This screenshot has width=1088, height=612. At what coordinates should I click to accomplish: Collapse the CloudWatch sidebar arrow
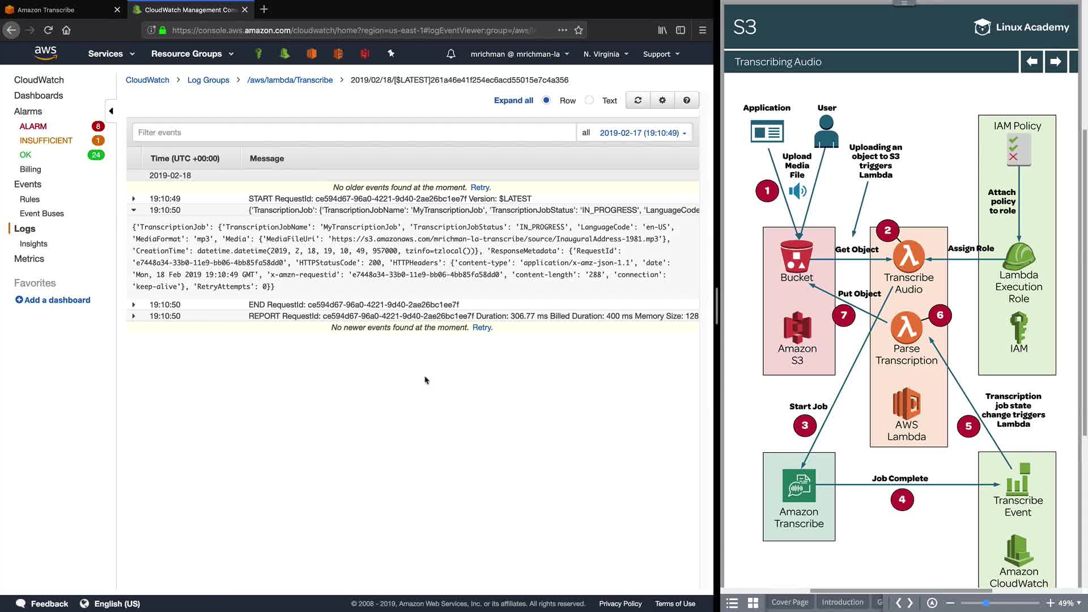(111, 111)
